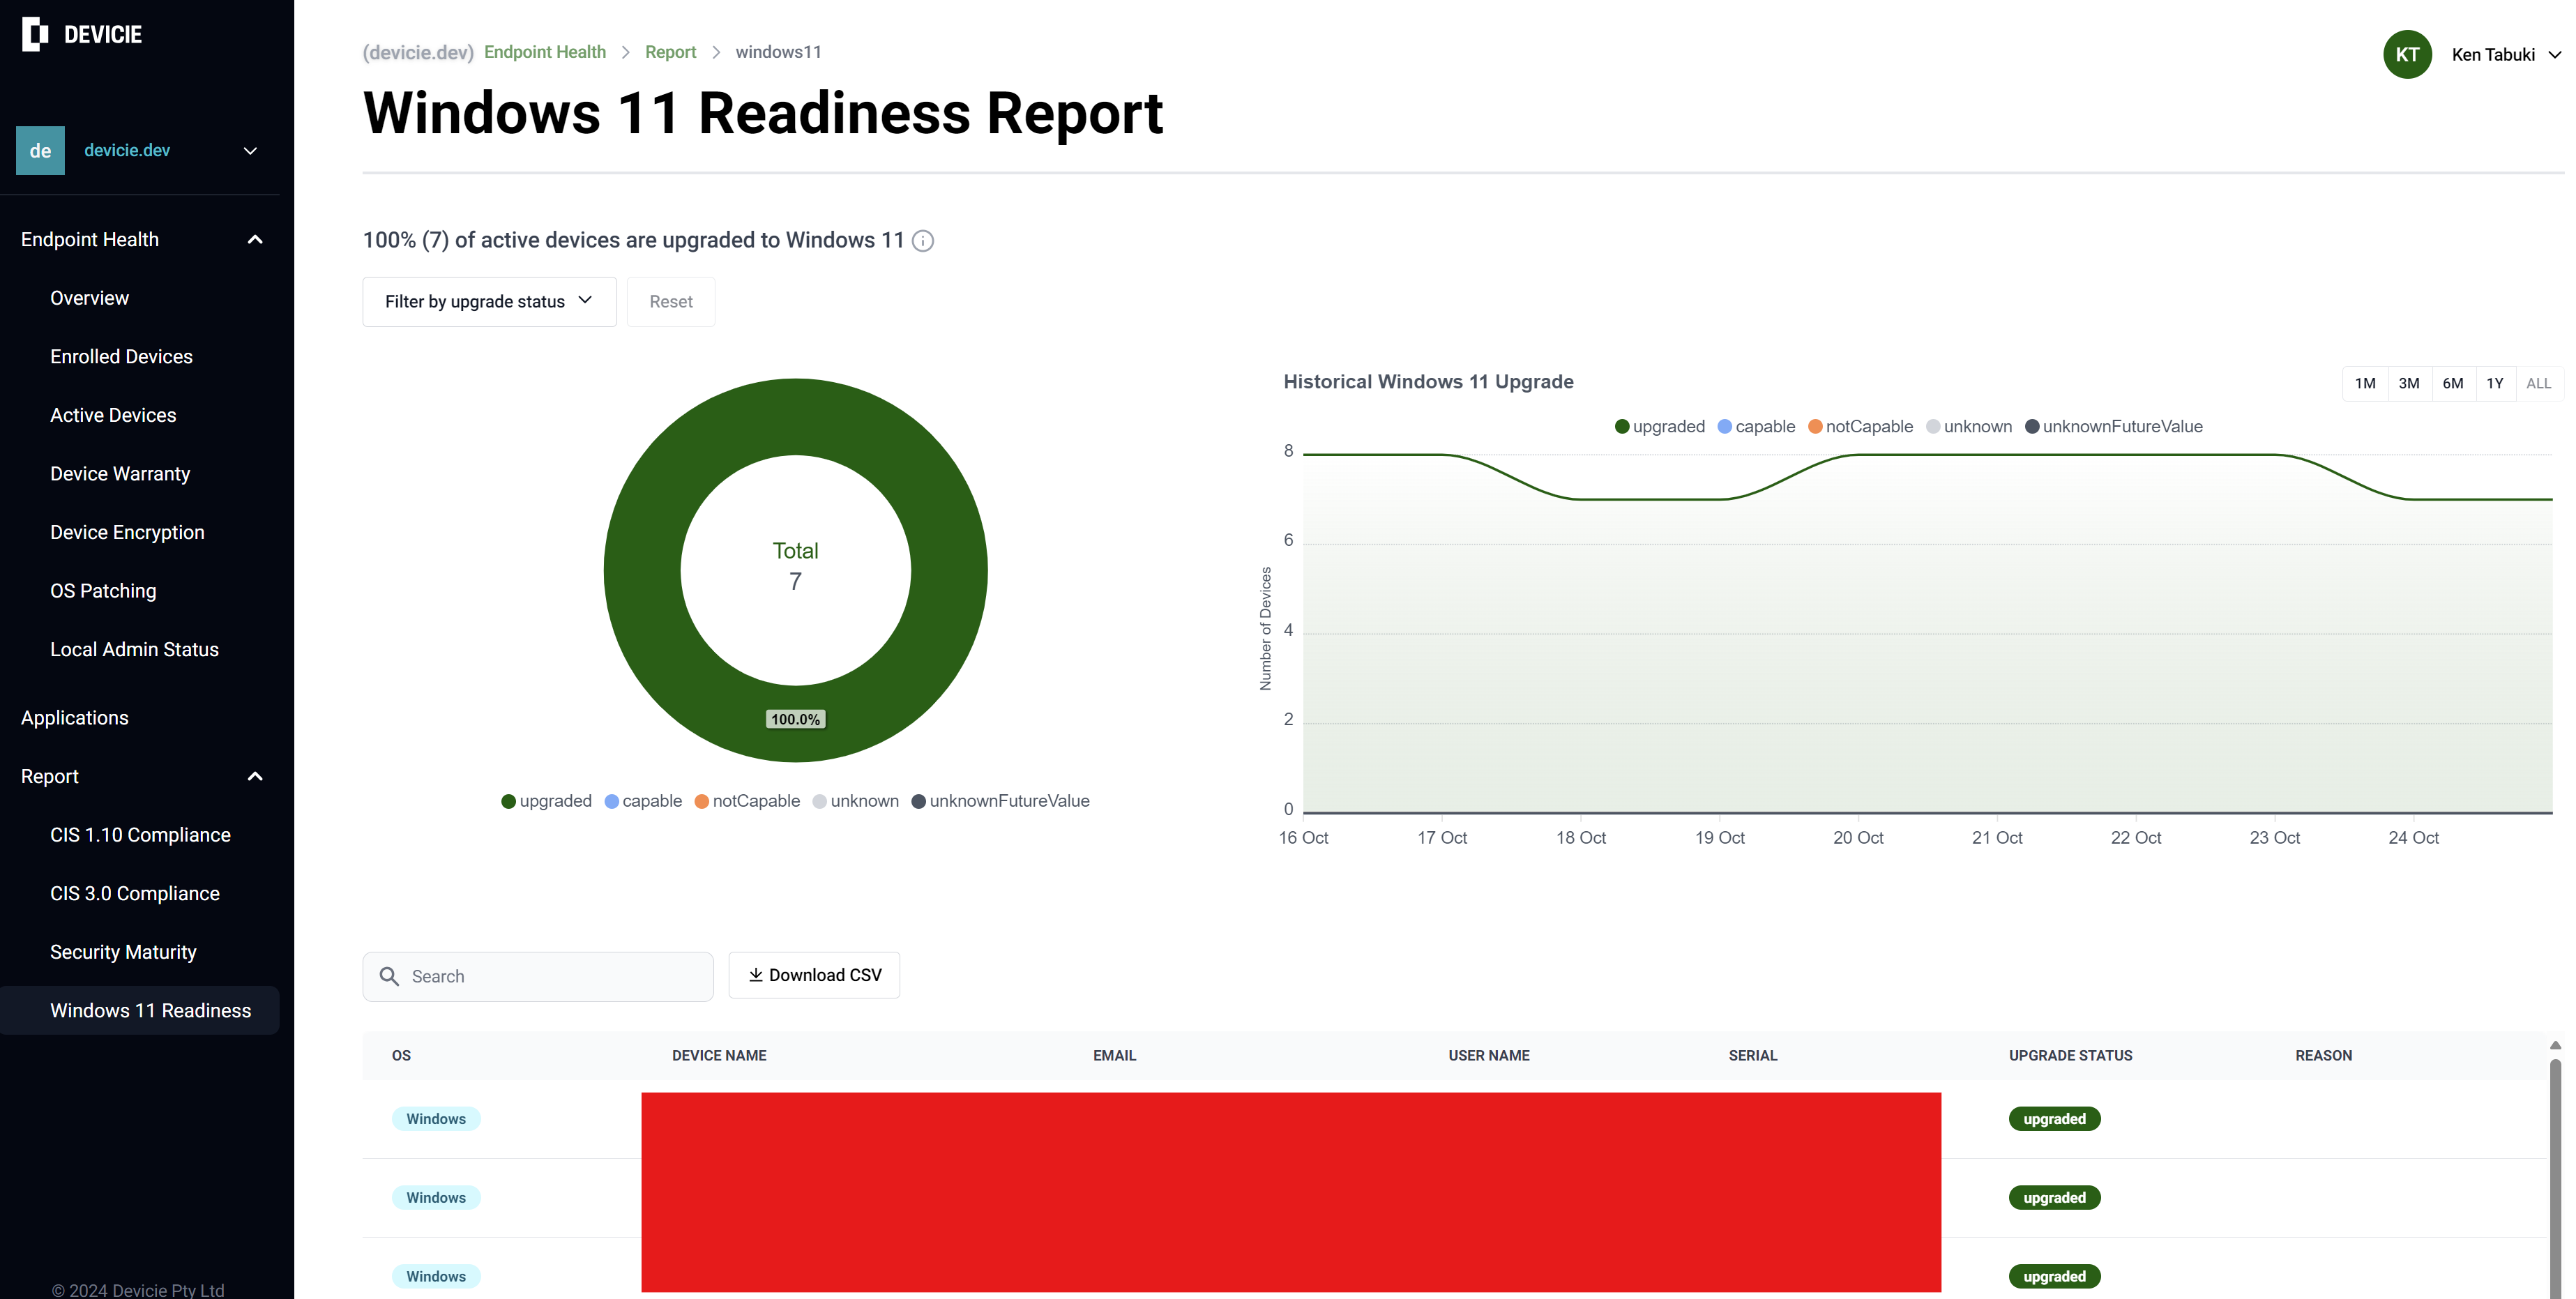Image resolution: width=2576 pixels, height=1299 pixels.
Task: Select the 1Y time range
Action: click(x=2495, y=384)
